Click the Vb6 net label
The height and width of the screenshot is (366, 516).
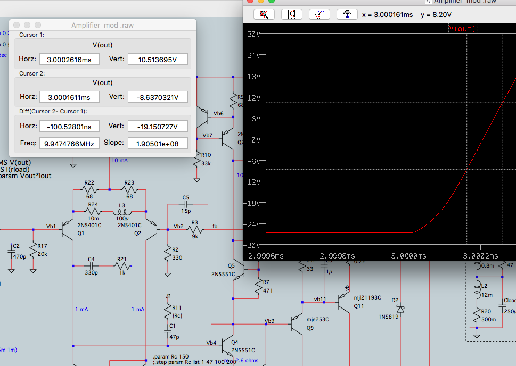coord(218,113)
